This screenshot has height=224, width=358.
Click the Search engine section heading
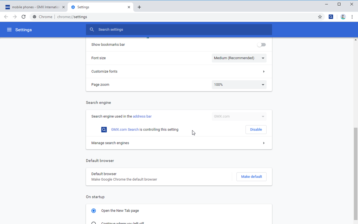98,102
